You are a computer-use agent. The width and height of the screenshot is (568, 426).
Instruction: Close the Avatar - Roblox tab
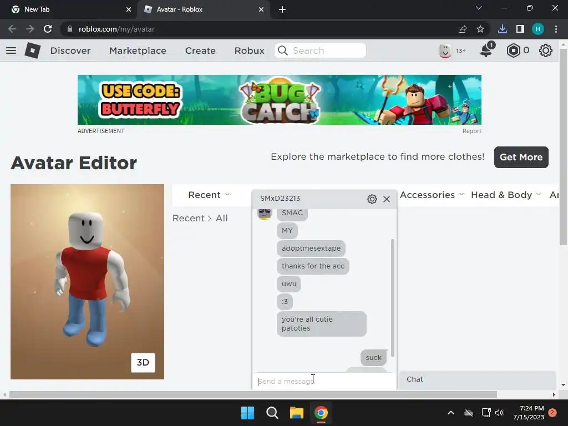click(x=261, y=9)
